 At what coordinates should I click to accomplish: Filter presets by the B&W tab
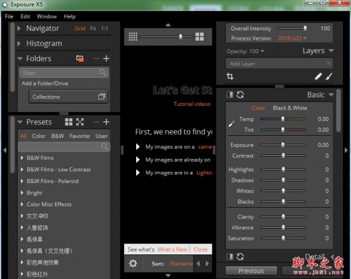click(57, 136)
